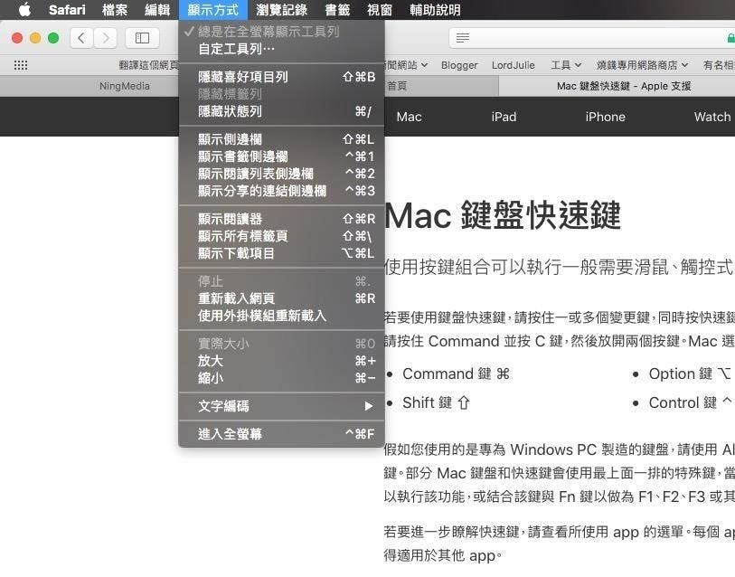Open the Apple menu
Screen dimensions: 735x577
pos(24,9)
